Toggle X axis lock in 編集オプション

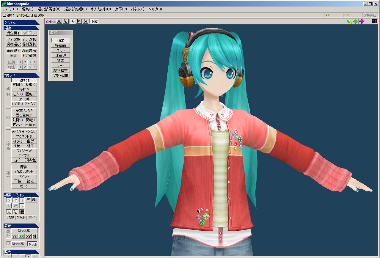9,200
